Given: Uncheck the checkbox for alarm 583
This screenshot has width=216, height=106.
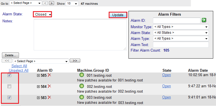Looking at the screenshot, I should (9, 98).
